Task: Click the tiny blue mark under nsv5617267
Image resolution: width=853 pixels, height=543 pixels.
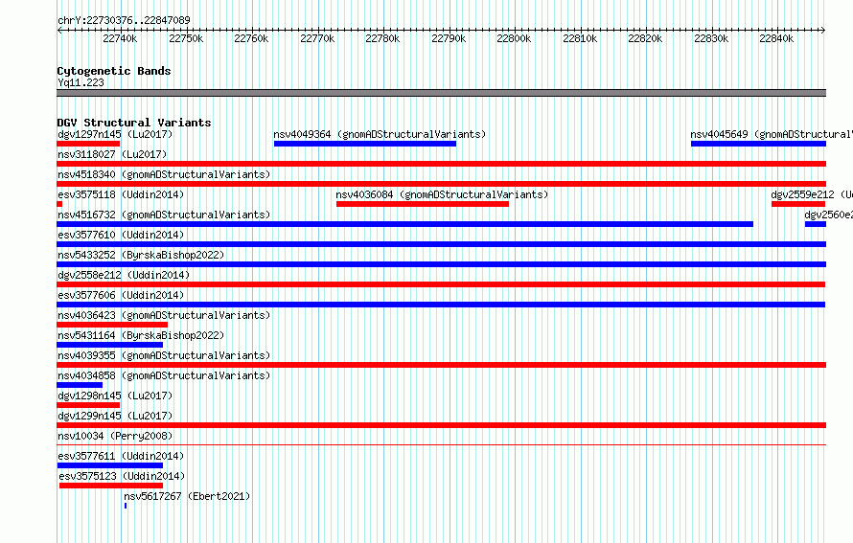Action: (x=126, y=506)
